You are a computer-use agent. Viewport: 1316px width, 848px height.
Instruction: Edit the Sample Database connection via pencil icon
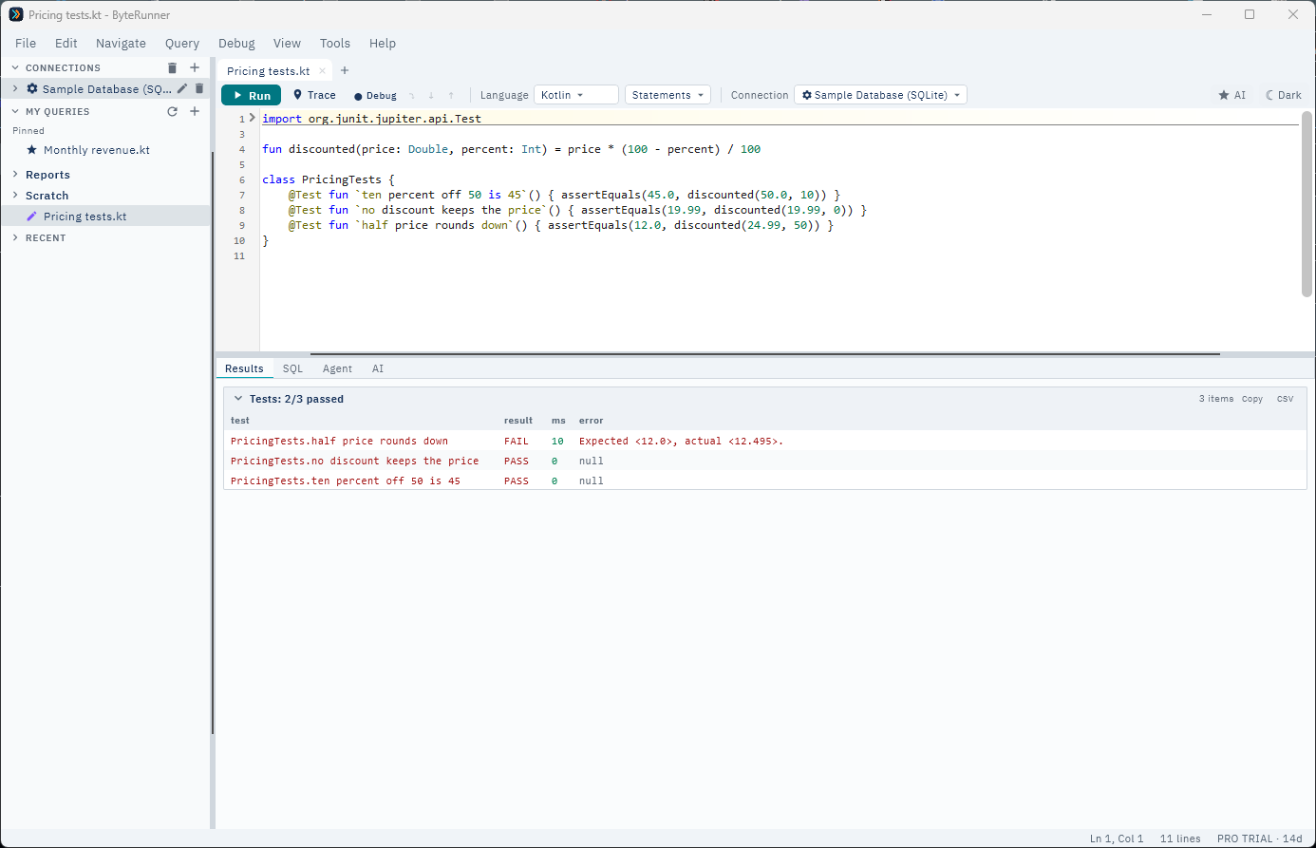[x=182, y=88]
